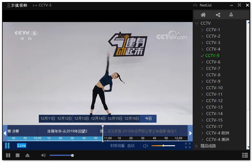The height and width of the screenshot is (162, 252).
Task: Pause playback with the overlay pause button
Action: (x=7, y=146)
